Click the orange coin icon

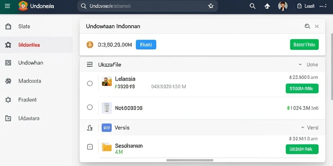coord(90,45)
